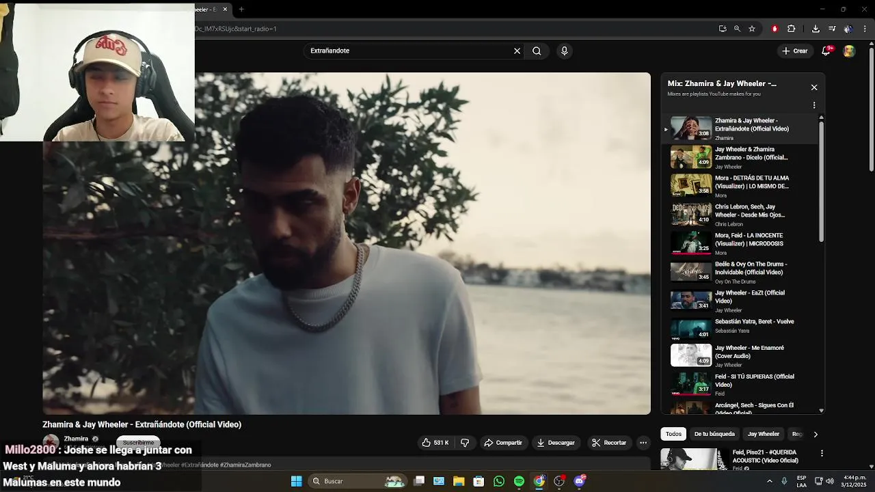
Task: Play Beéle & Ovy On The Drums - Inolvidable
Action: pos(740,272)
